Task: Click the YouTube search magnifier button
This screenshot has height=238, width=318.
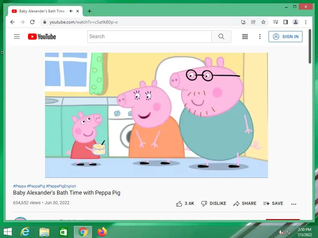Action: click(221, 37)
